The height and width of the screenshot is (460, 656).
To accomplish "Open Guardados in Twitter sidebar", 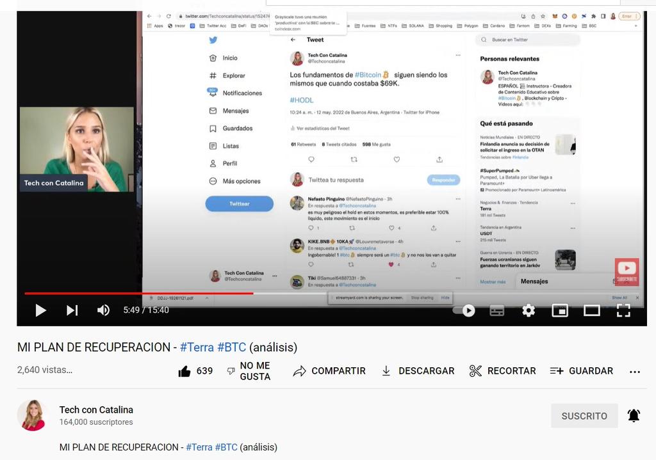I will (231, 128).
